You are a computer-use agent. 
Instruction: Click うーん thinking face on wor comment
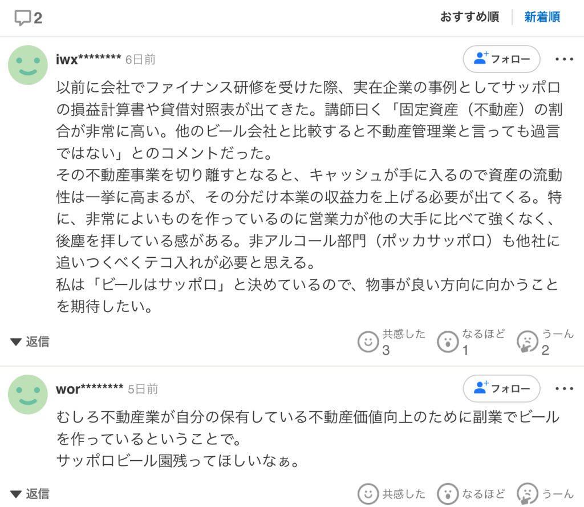[527, 494]
